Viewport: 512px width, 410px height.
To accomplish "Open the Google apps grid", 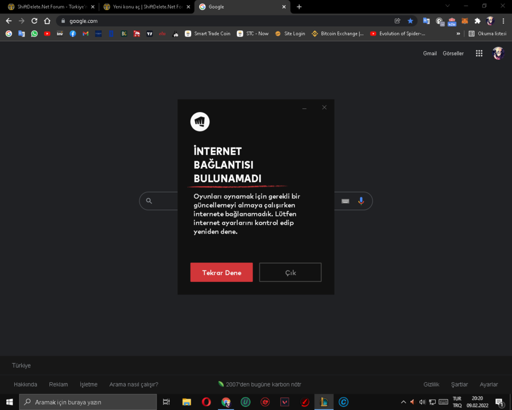I will 479,54.
